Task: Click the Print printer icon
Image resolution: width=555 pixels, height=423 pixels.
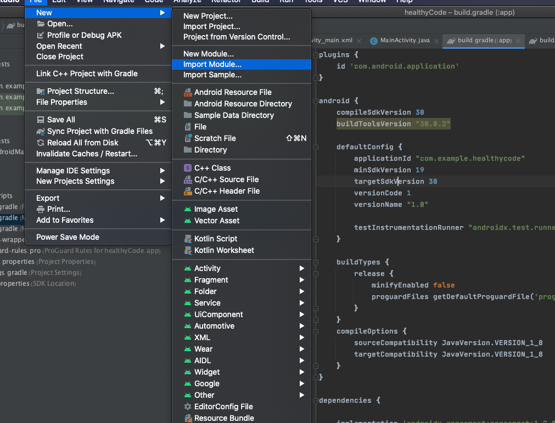Action: point(41,209)
